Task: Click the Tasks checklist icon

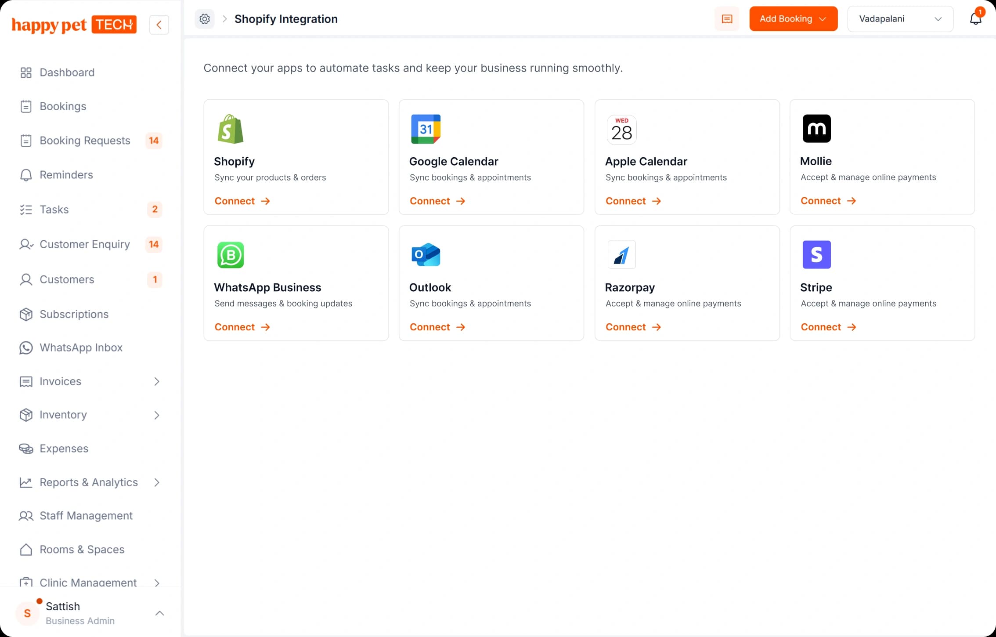Action: pyautogui.click(x=26, y=210)
